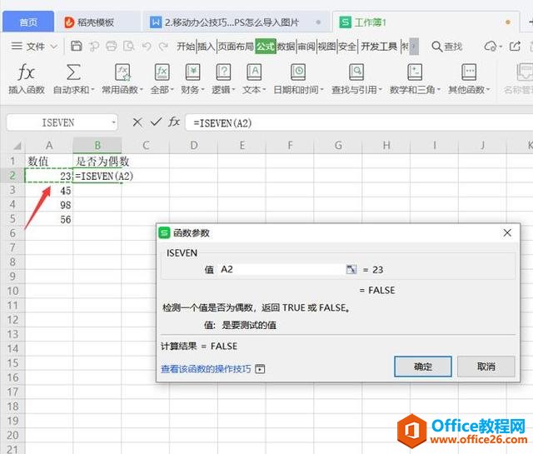Click the Find (查找) search icon
Screen dimensions: 533x454
(446, 47)
